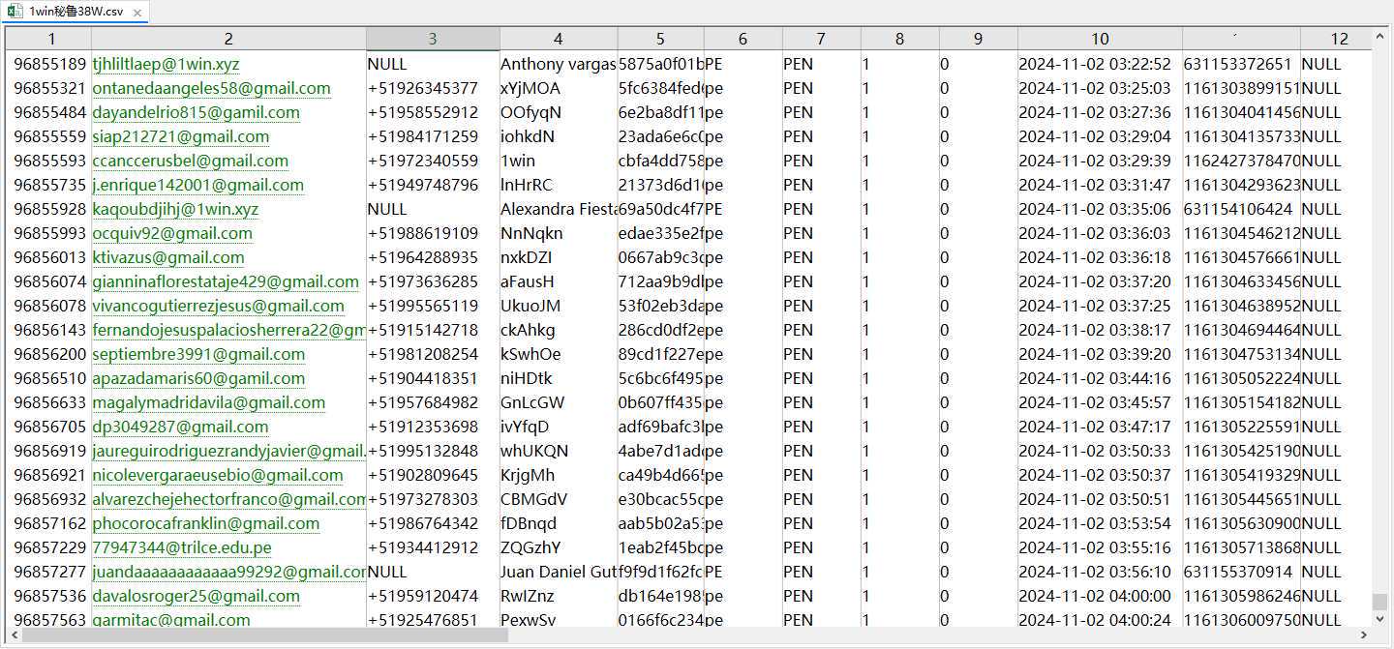Select column header 10
This screenshot has height=649, width=1394.
(x=1100, y=39)
